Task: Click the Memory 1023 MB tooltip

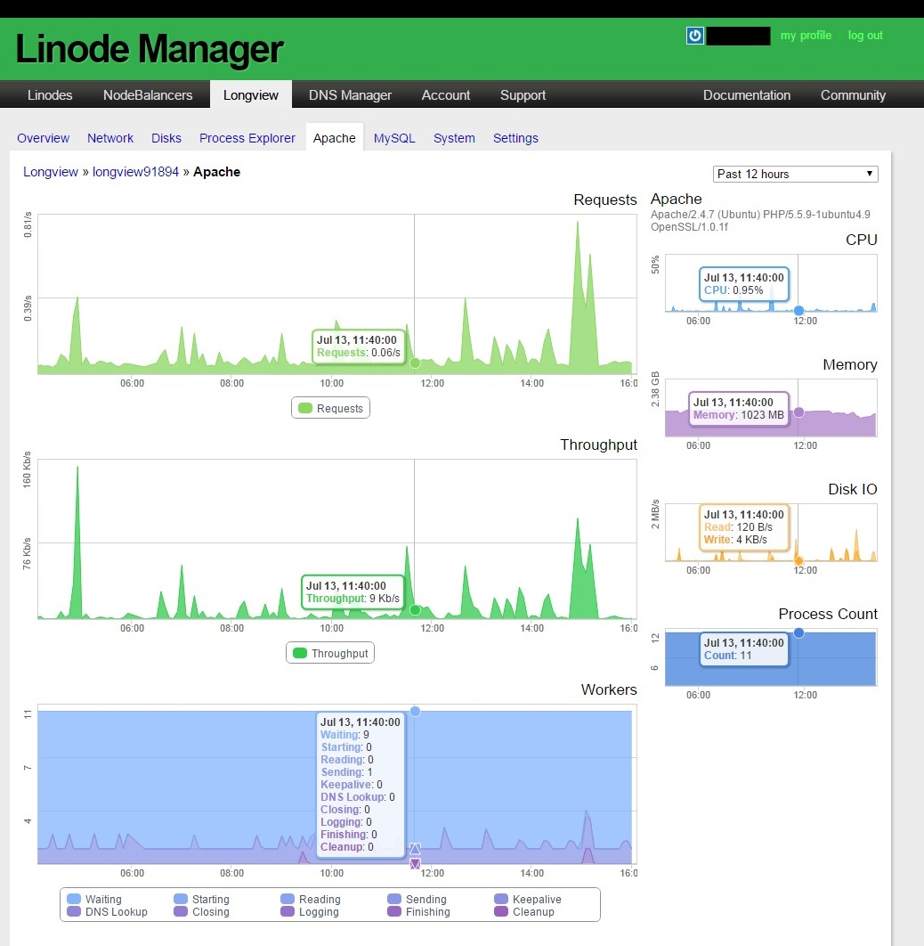Action: [x=738, y=409]
